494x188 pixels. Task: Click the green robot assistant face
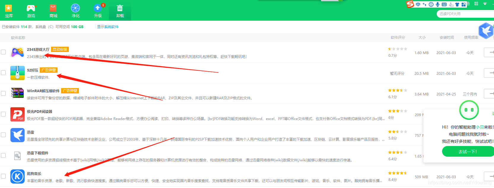point(469,110)
